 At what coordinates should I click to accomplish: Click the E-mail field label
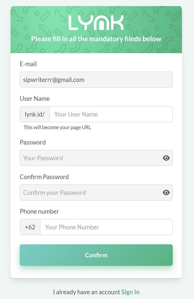click(28, 64)
